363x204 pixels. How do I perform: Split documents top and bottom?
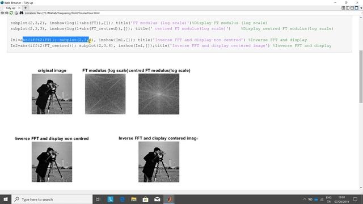352,8
